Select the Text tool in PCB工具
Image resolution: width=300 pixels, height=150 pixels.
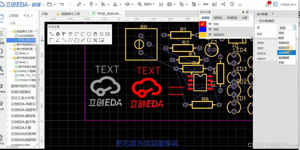pyautogui.click(x=70, y=34)
